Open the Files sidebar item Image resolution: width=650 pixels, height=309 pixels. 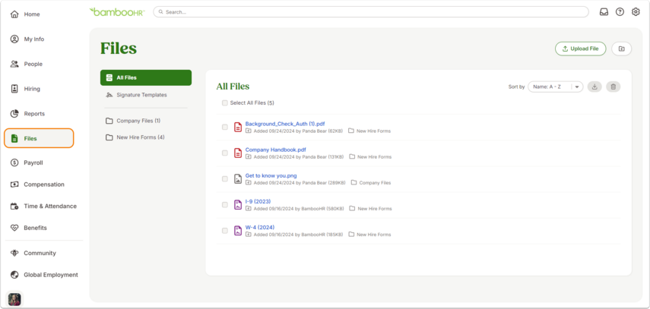coord(40,138)
